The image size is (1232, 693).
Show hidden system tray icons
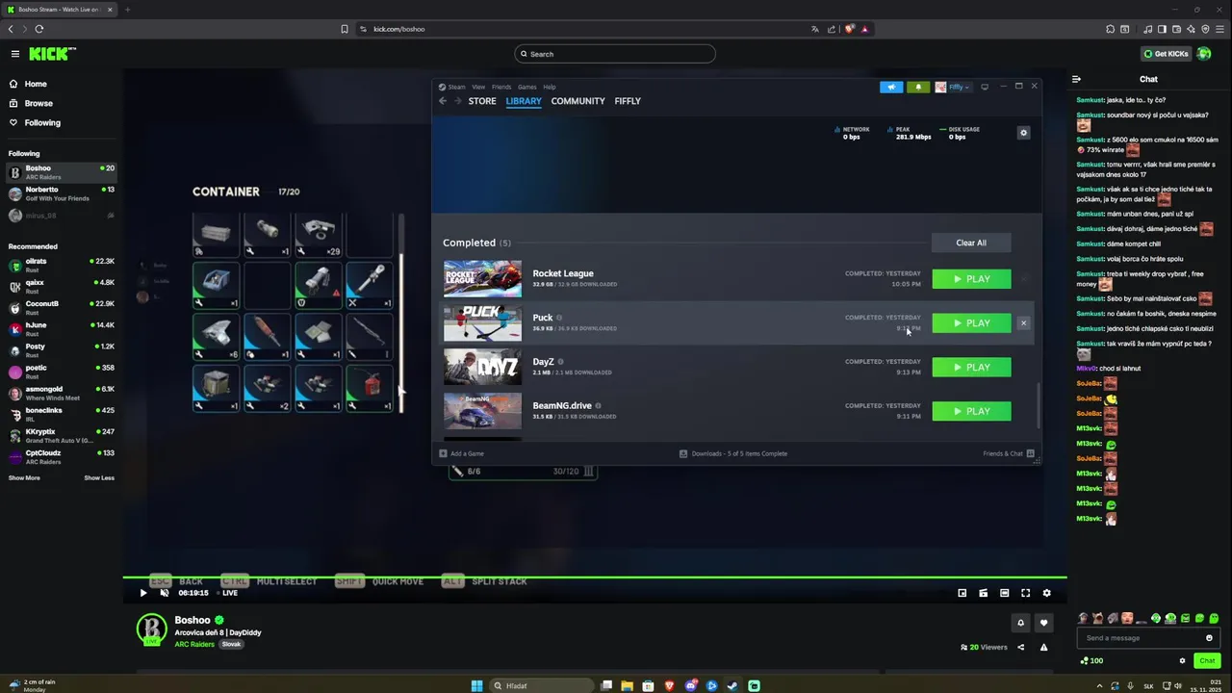1099,685
